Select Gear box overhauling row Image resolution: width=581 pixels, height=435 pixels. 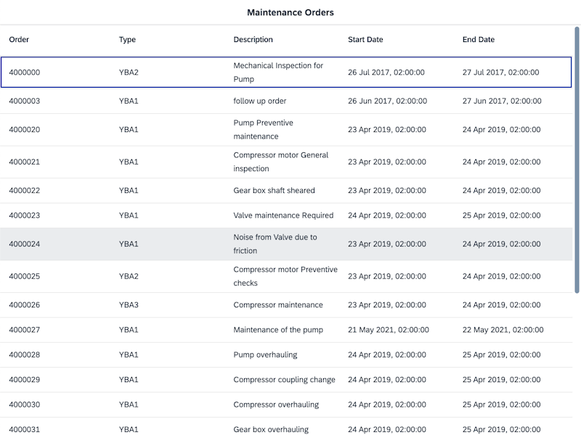tap(286, 428)
